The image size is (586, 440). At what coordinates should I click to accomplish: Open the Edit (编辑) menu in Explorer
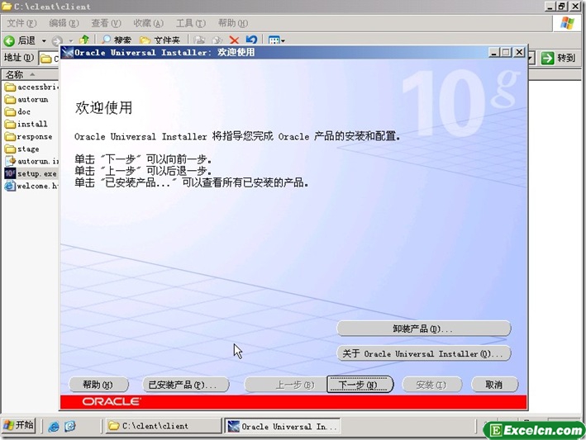[64, 23]
